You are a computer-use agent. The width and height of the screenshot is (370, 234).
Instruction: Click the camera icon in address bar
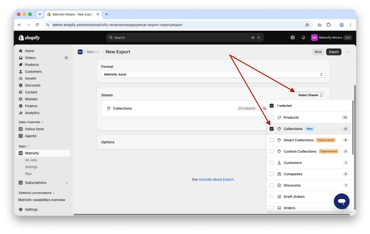pos(319,25)
